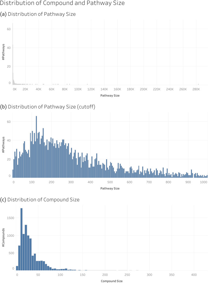The image size is (208, 283).
Task: Click the '100K' tick on chart (a) x-axis
Action: (78, 89)
